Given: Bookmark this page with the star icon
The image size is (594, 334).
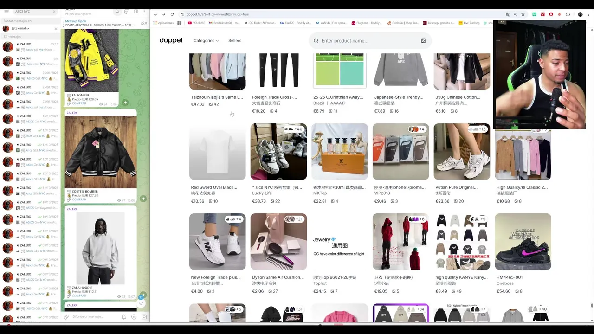Looking at the screenshot, I should (523, 14).
